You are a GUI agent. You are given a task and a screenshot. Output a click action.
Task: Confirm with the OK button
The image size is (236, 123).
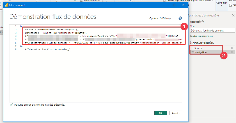point(160,113)
